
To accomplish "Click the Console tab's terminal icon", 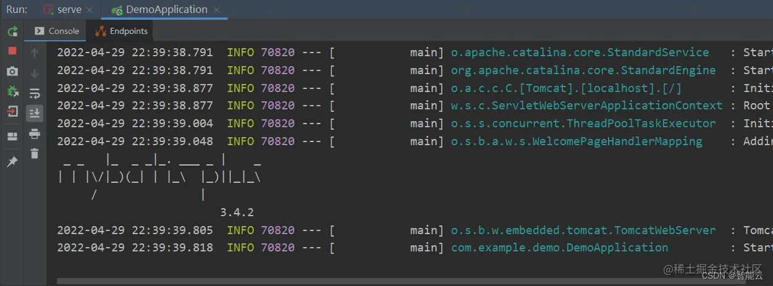I will point(40,31).
